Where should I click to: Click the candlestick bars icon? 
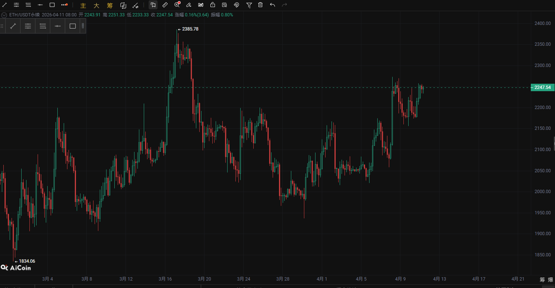[x=201, y=5]
